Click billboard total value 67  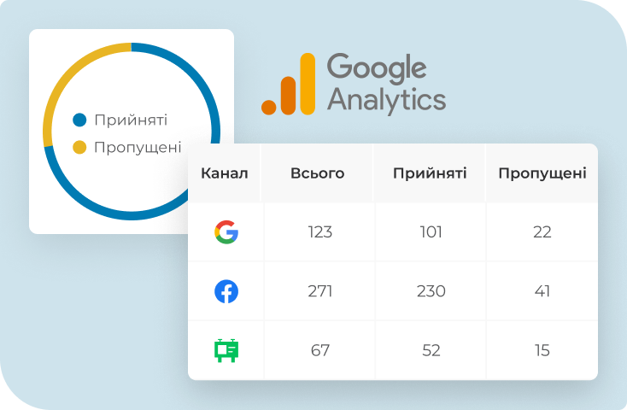point(319,350)
